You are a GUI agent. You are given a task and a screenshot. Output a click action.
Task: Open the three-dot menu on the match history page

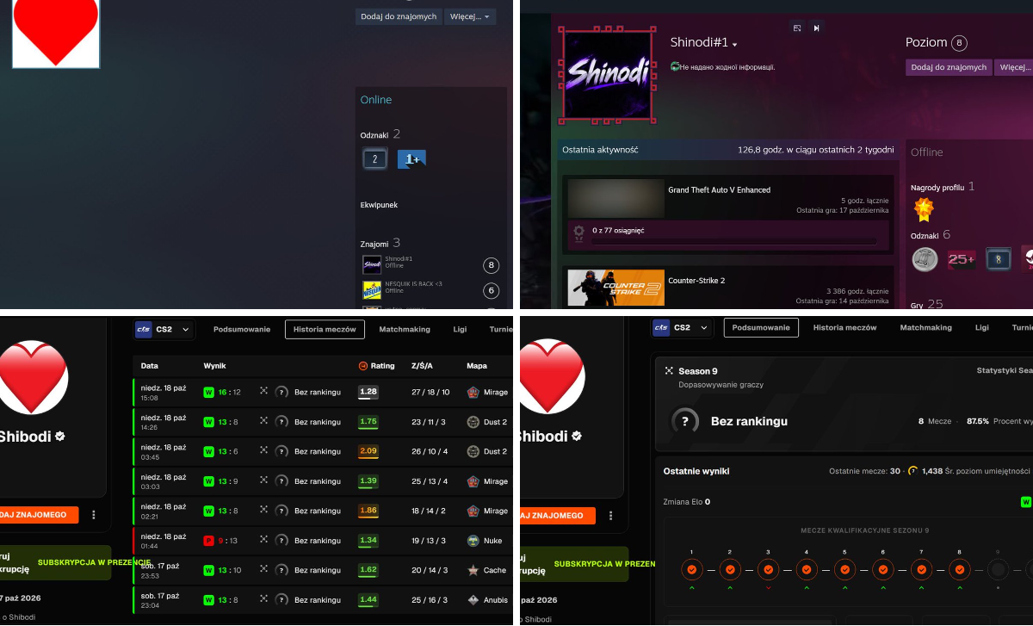pos(94,515)
